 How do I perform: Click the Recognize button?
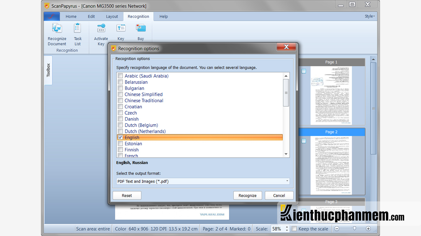click(x=248, y=195)
